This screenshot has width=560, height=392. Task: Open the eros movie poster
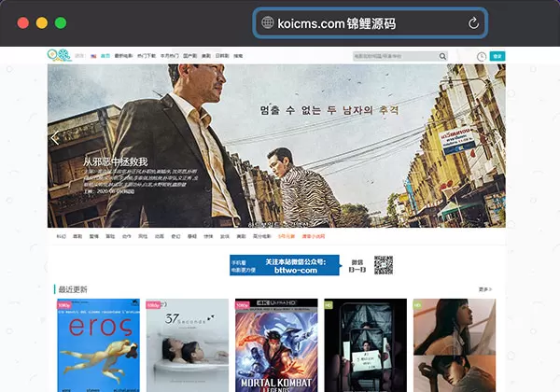[99, 345]
